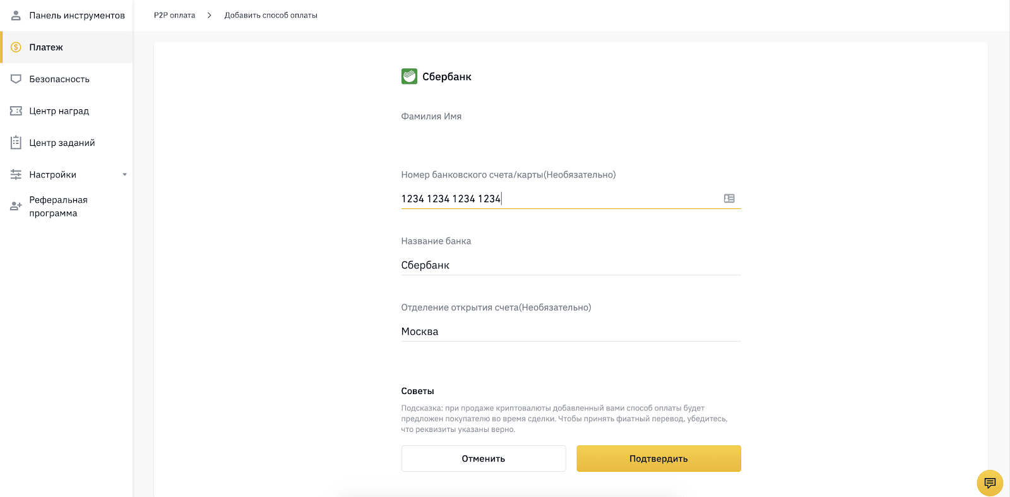Click the ticket icon for Центр наград
Image resolution: width=1010 pixels, height=497 pixels.
(16, 111)
